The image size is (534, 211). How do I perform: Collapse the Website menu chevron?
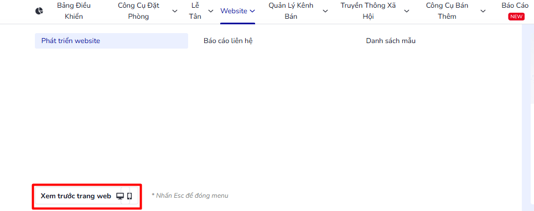(252, 11)
